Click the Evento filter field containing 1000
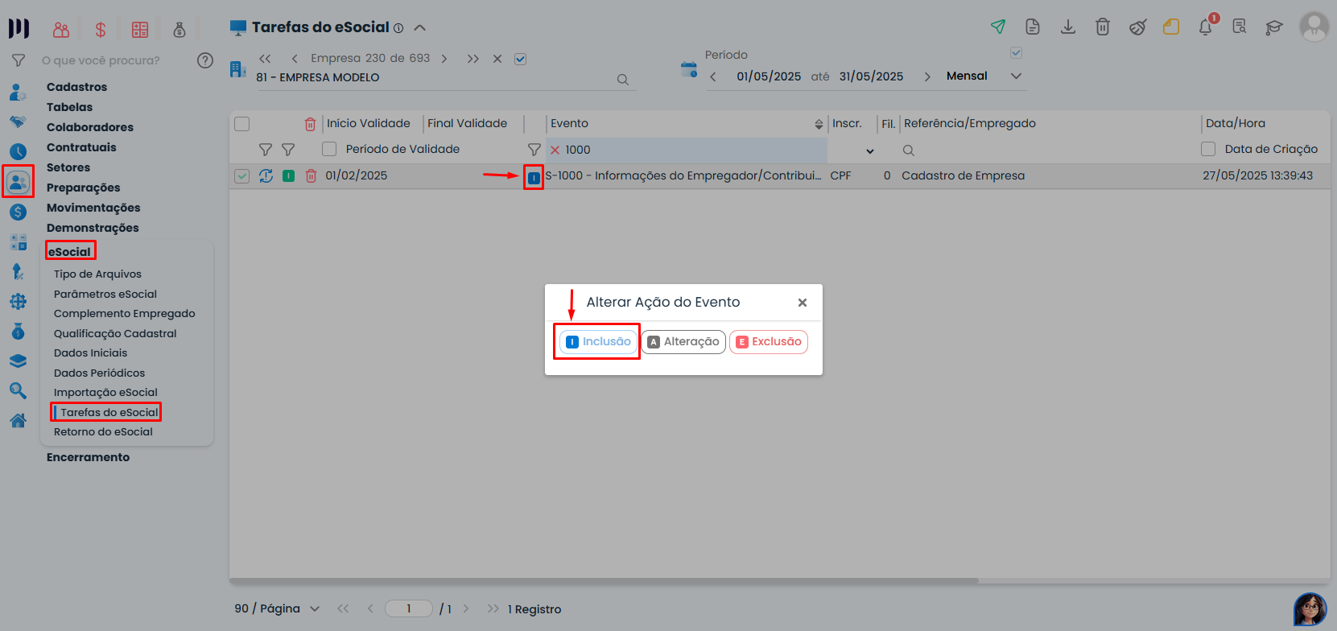1337x631 pixels. (687, 150)
